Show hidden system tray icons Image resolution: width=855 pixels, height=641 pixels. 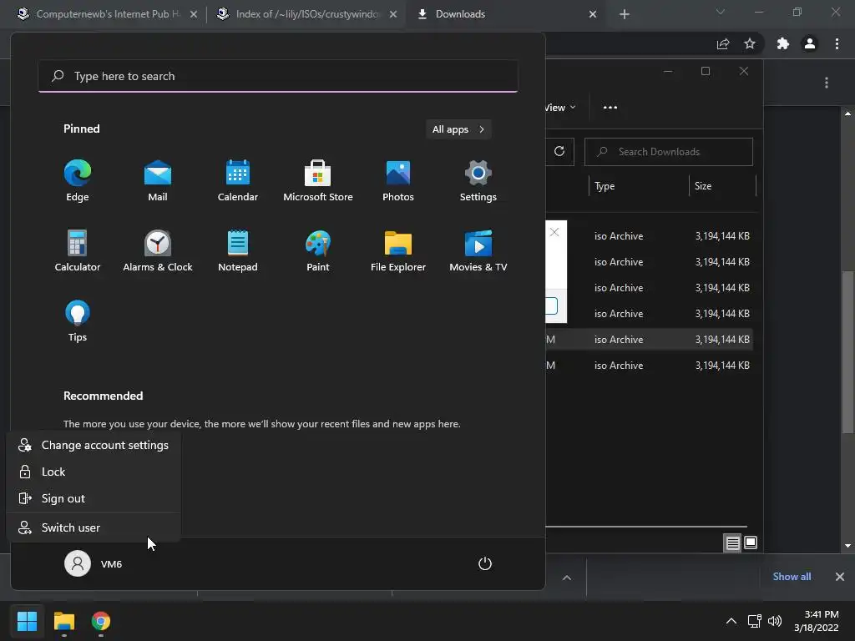click(x=731, y=621)
